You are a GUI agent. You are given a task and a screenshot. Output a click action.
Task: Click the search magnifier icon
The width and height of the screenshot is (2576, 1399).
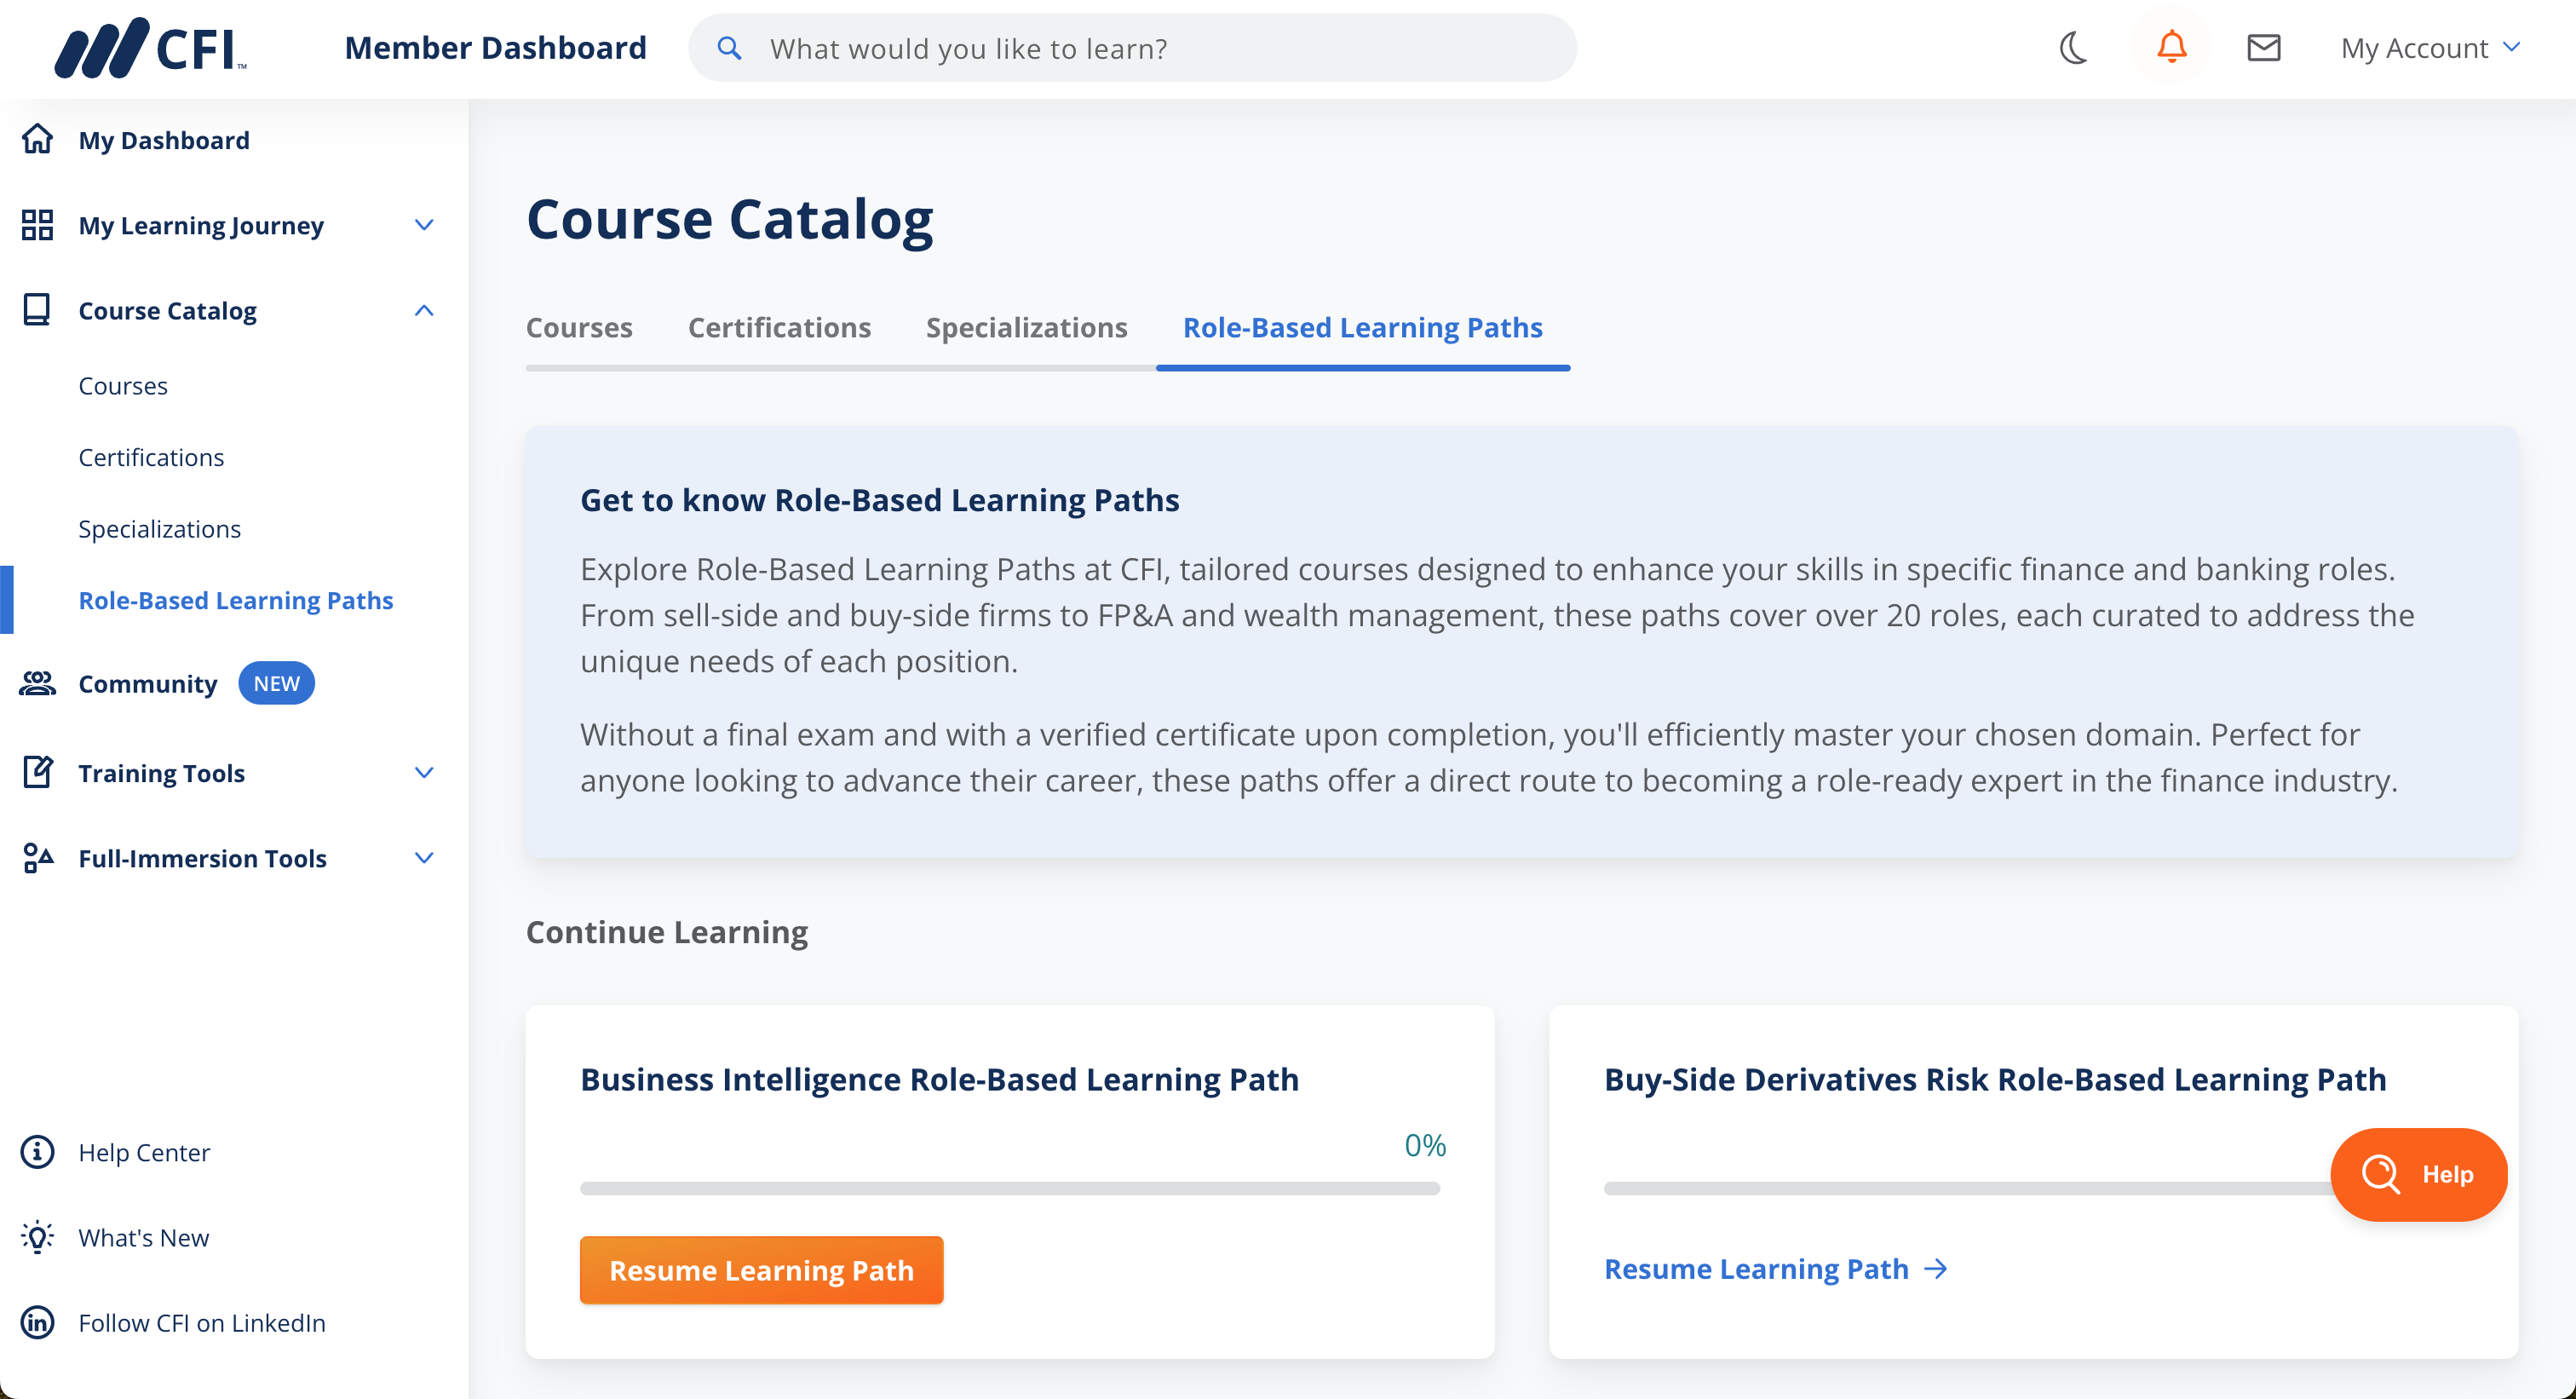coord(730,48)
